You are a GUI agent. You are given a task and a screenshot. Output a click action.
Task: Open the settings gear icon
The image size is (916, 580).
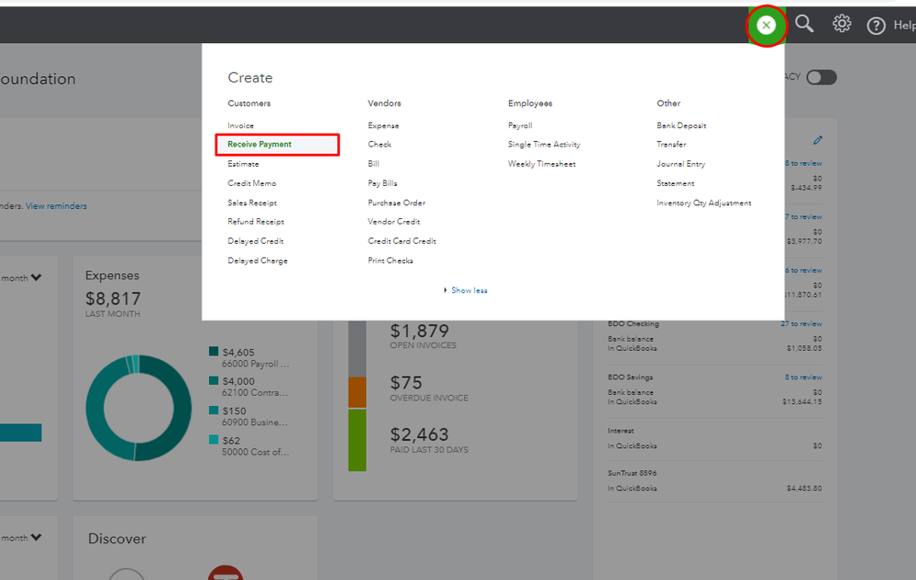tap(841, 24)
